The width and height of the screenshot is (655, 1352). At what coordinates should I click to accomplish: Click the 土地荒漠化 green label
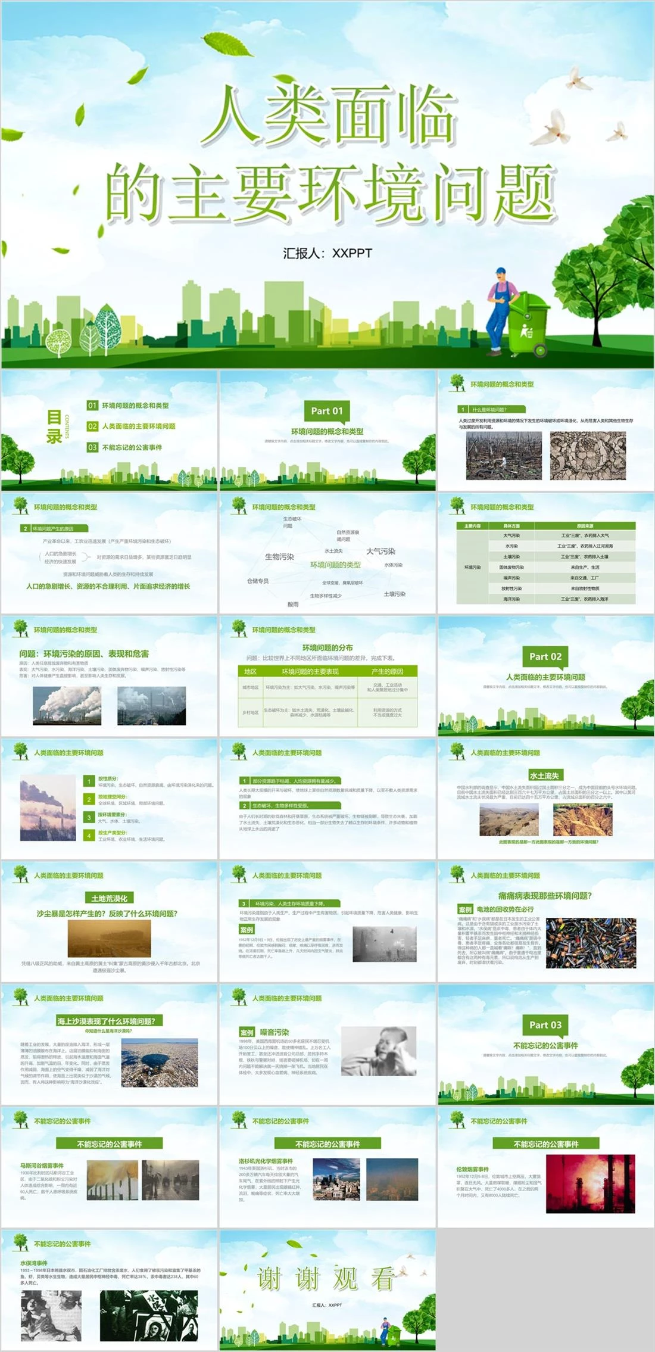[x=110, y=898]
